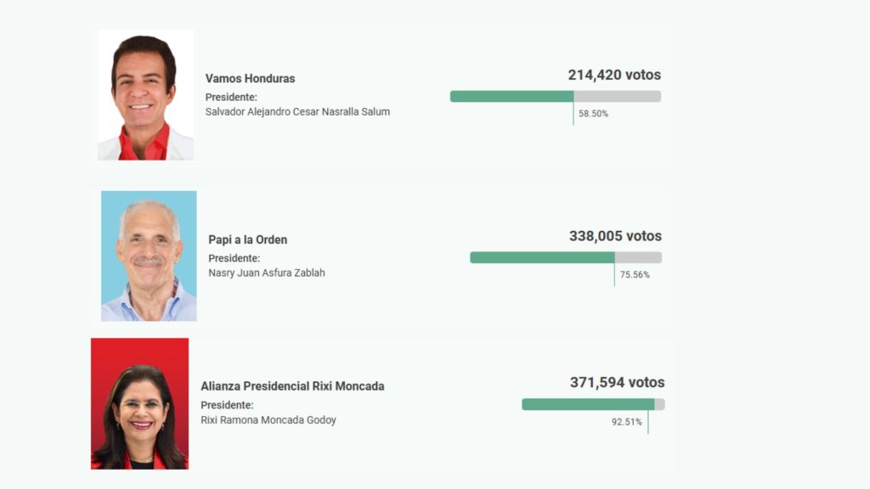The image size is (870, 489).
Task: Click Salvador Nasralla's candidate photo
Action: point(145,95)
